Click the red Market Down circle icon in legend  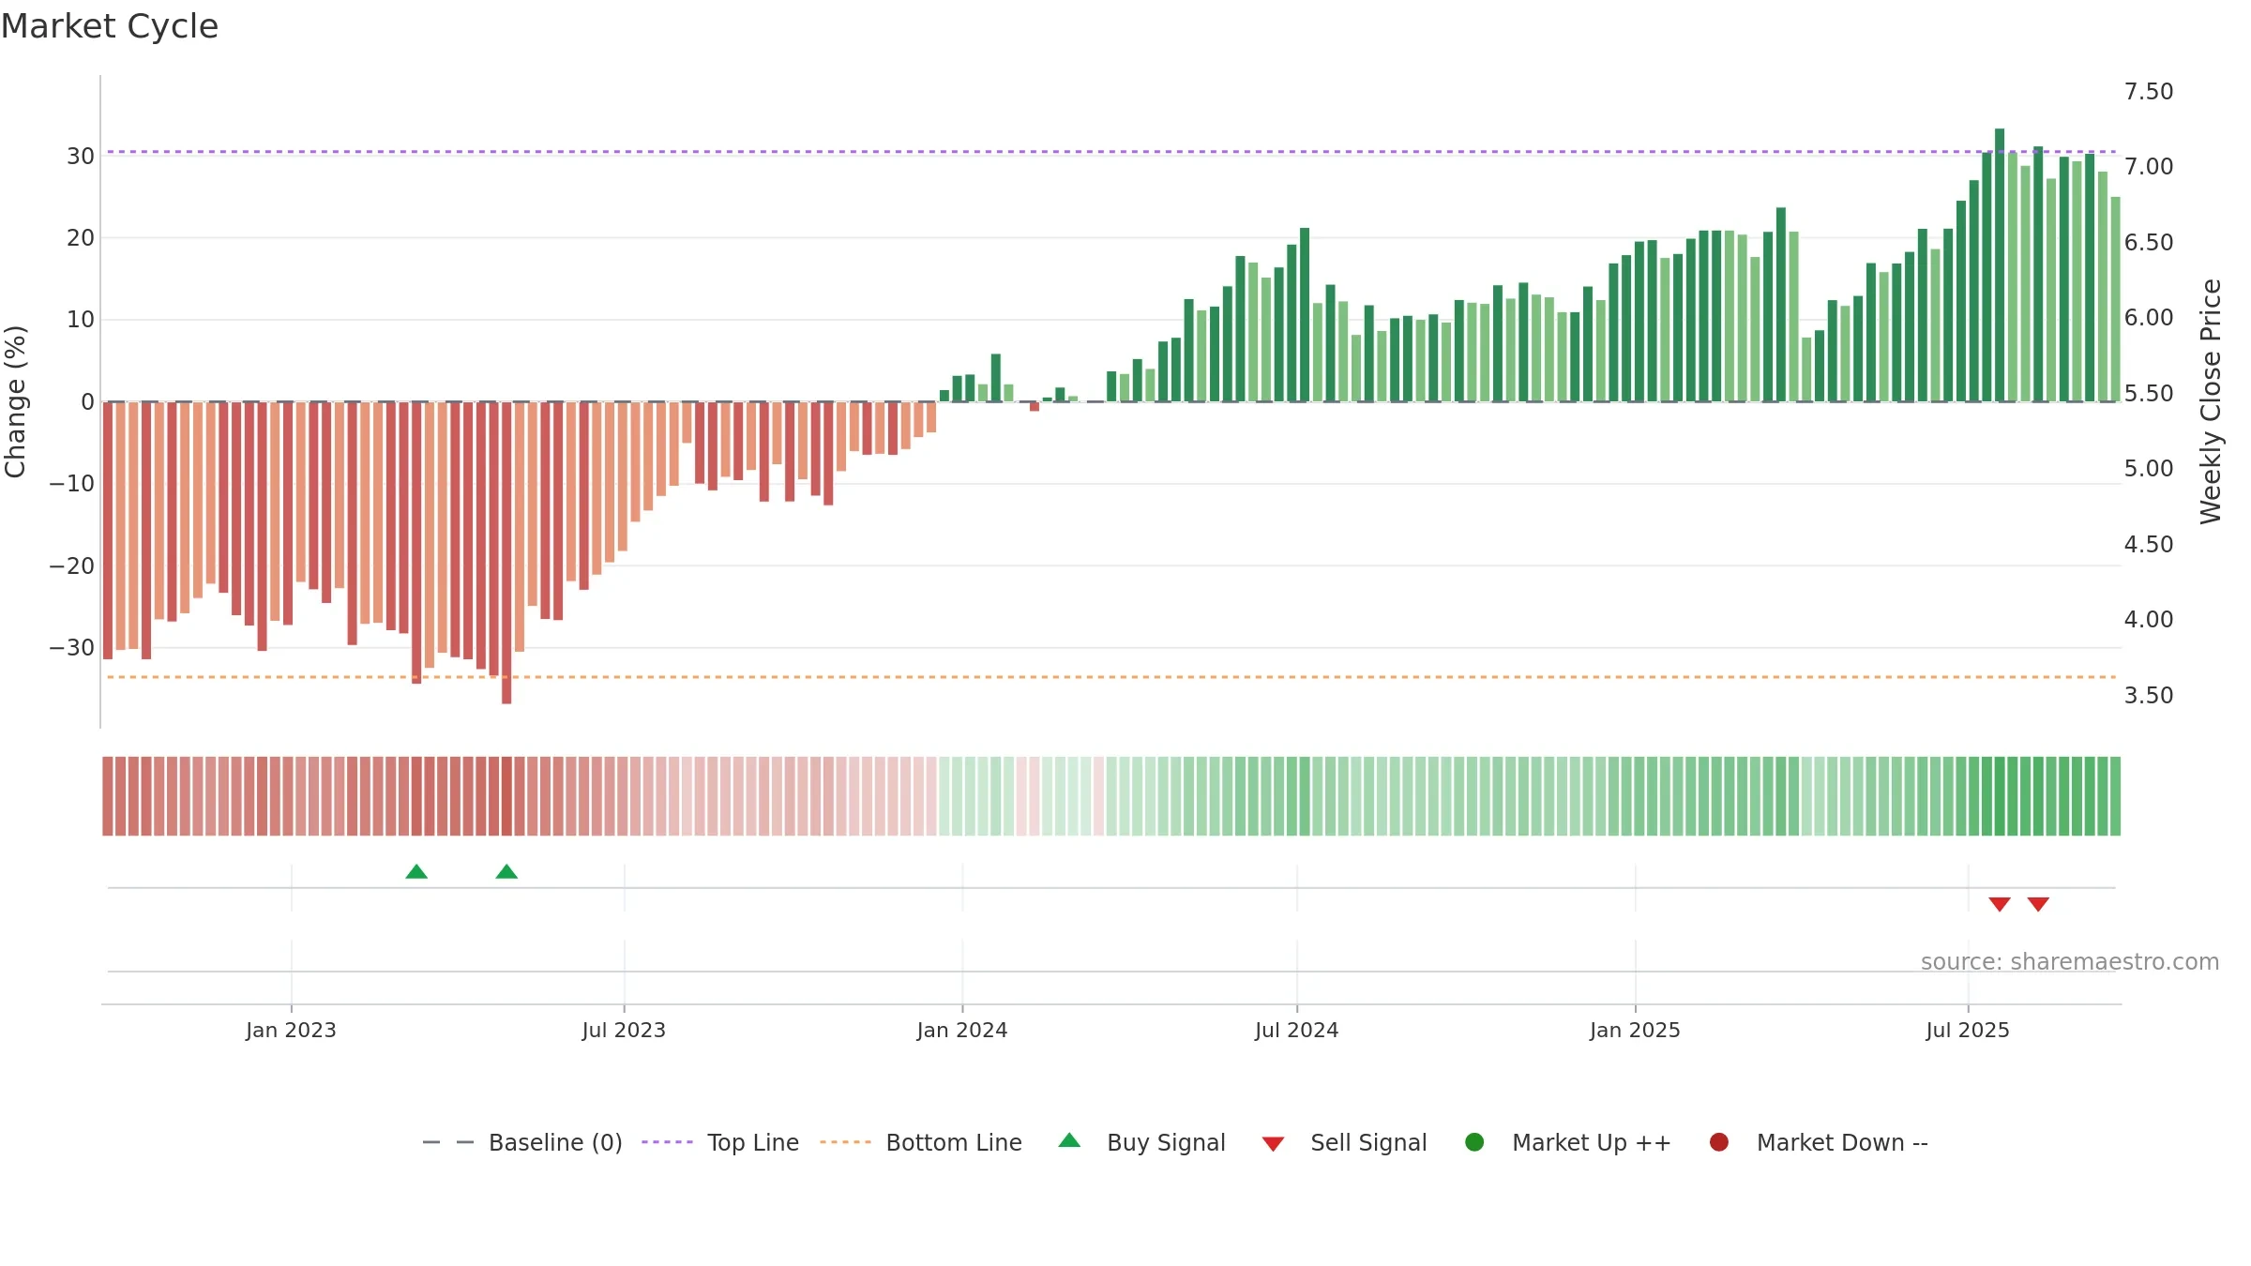(1719, 1142)
